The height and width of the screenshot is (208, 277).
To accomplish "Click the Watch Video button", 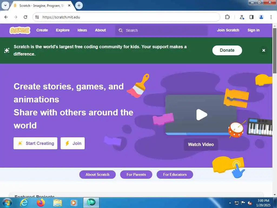I will click(x=201, y=145).
